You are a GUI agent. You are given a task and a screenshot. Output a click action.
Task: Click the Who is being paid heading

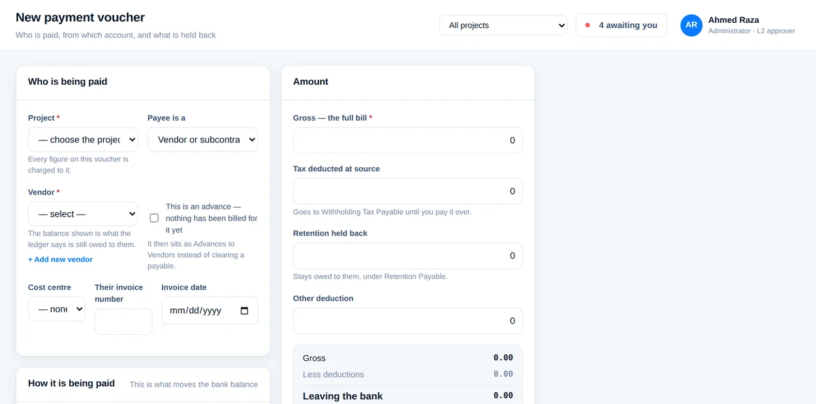point(67,82)
